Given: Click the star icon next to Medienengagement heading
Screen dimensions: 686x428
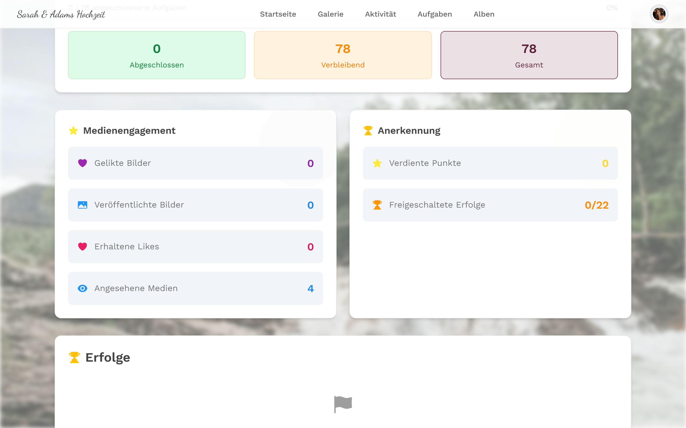Looking at the screenshot, I should pyautogui.click(x=73, y=131).
